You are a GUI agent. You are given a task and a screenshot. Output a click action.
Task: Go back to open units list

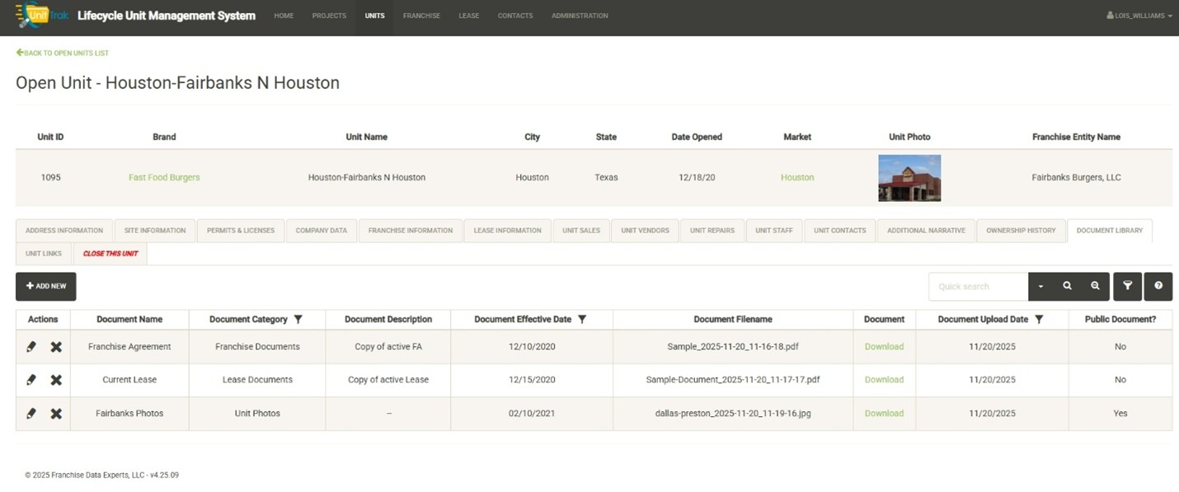[x=63, y=53]
